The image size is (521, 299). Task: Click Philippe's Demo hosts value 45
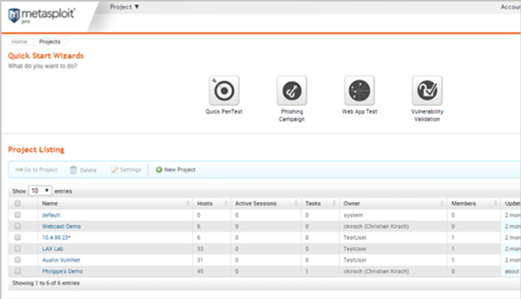tap(200, 271)
